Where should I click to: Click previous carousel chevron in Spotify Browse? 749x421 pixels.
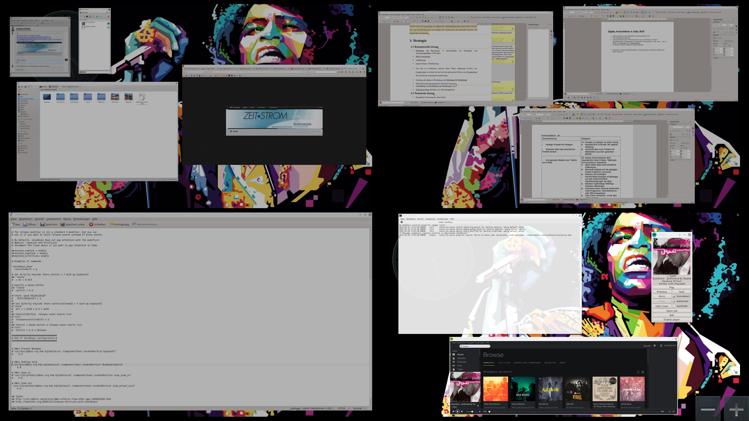[x=638, y=372]
